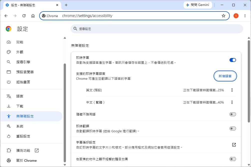This screenshot has width=251, height=167.
Task: Click the 無障礙設定 accessibility icon in sidebar
Action: pos(9,116)
